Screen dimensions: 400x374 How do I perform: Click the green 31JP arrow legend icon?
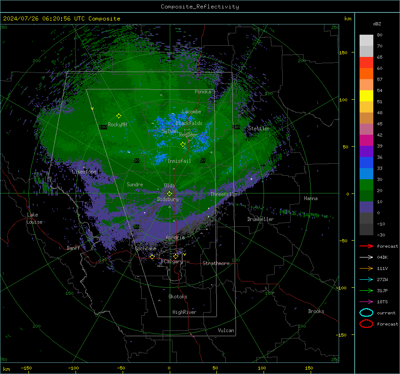tap(366, 290)
